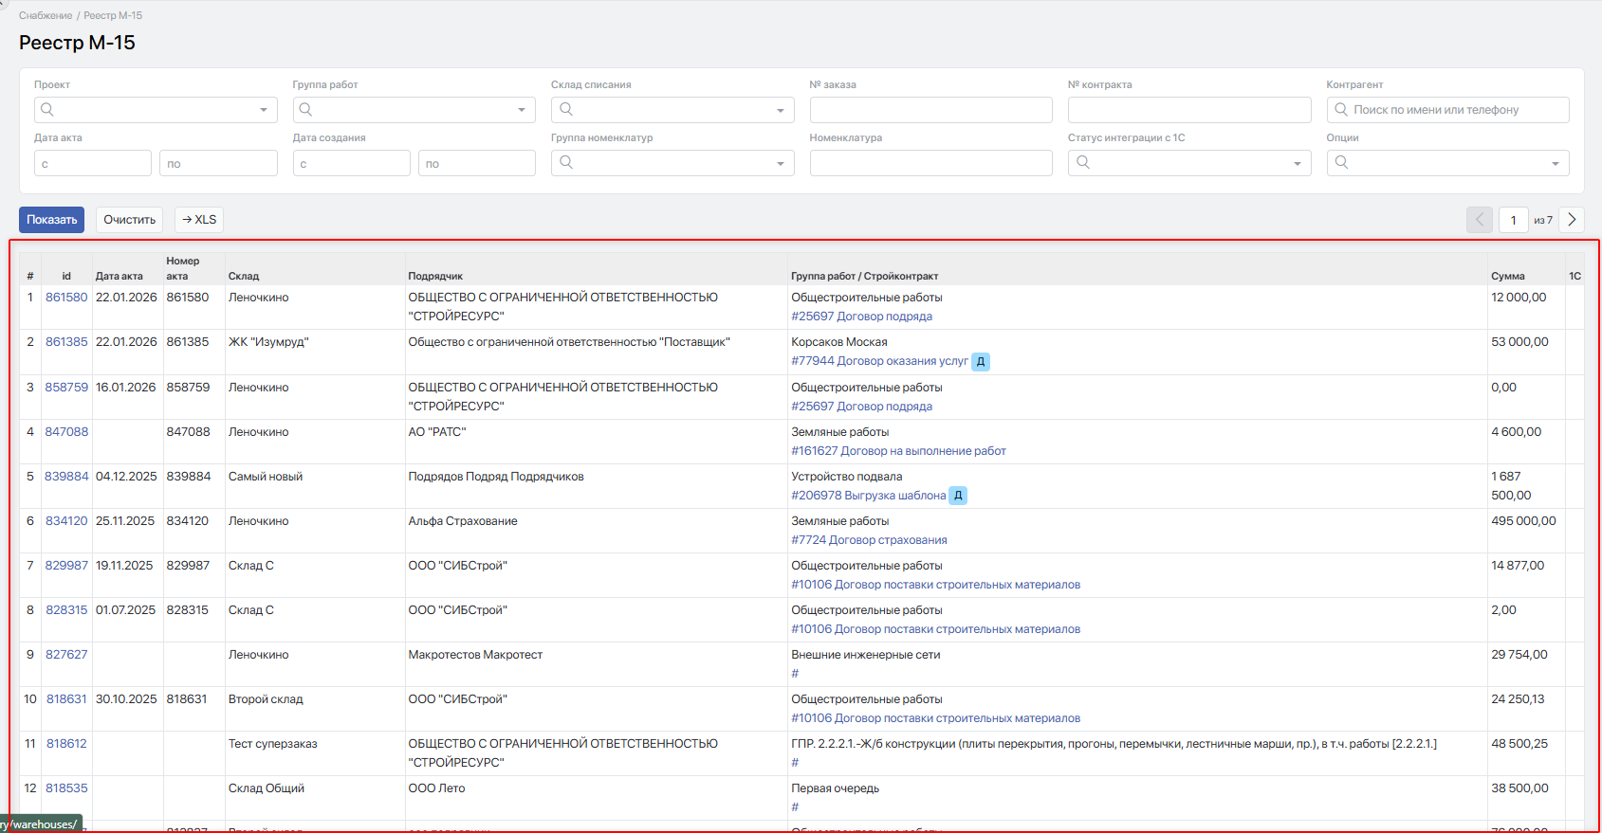Click the magnifier icon in Склад списания

[x=566, y=110]
